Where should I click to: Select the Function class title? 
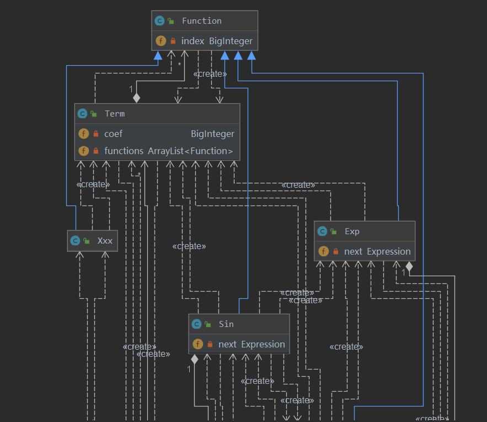click(201, 21)
